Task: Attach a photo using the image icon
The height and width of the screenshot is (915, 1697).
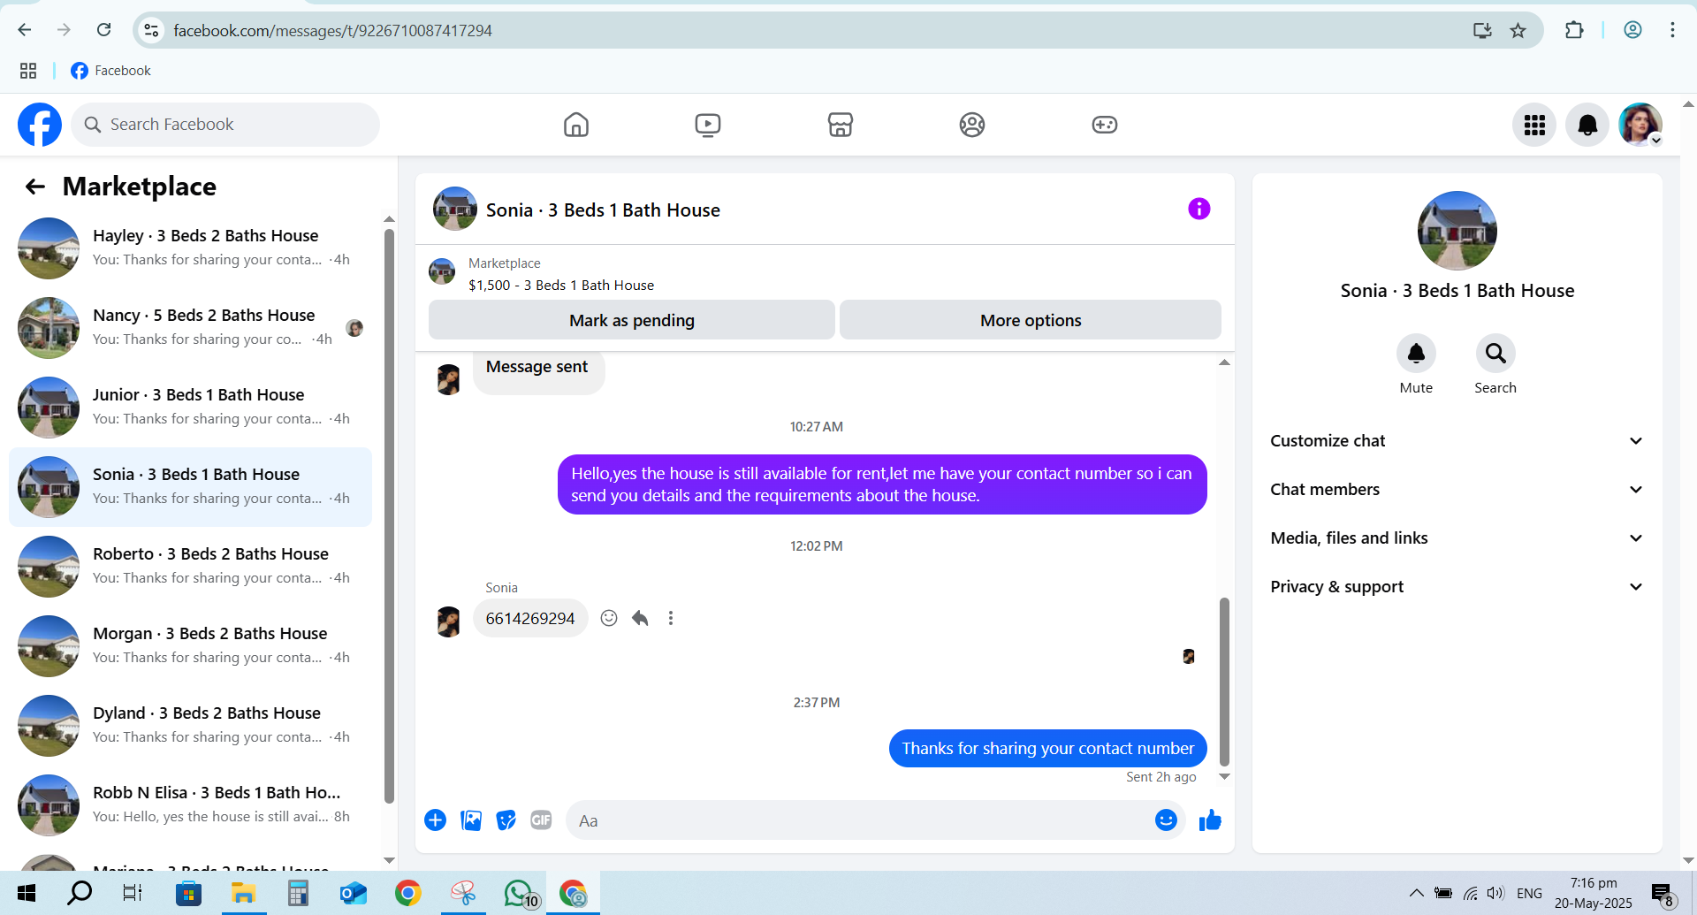Action: [471, 820]
